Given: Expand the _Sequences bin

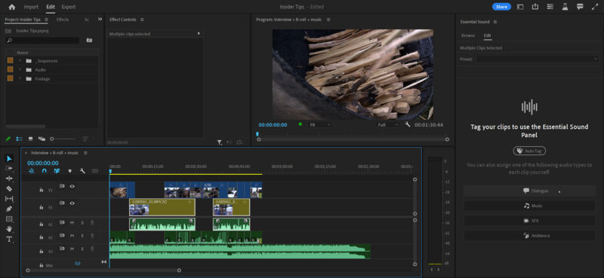Looking at the screenshot, I should 20,61.
